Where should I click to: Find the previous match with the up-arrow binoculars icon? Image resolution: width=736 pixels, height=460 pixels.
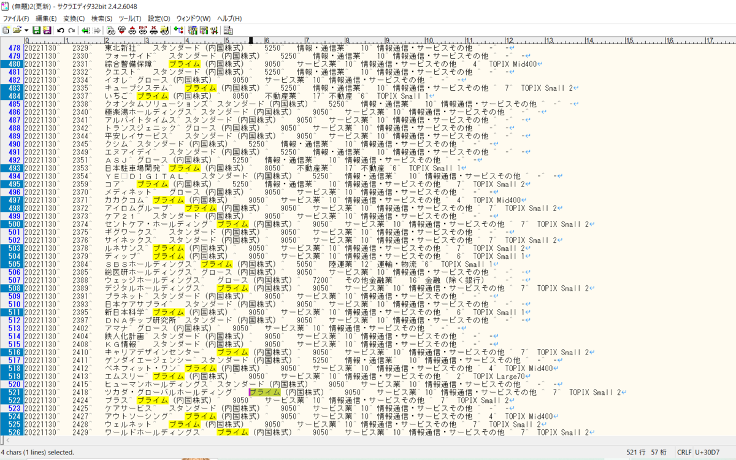132,30
